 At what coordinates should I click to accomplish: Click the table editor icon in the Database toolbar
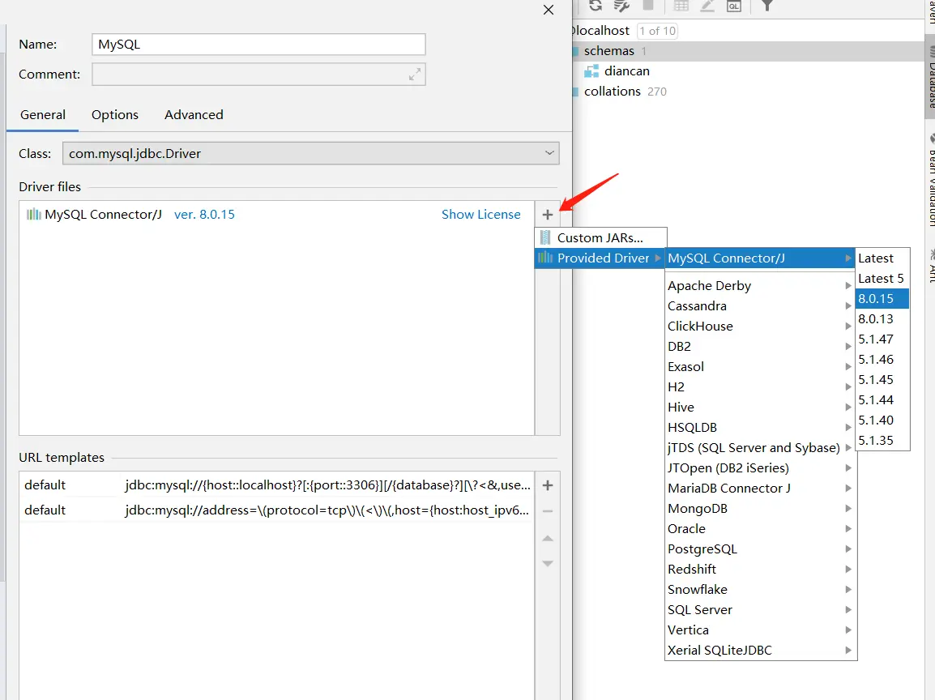coord(681,6)
